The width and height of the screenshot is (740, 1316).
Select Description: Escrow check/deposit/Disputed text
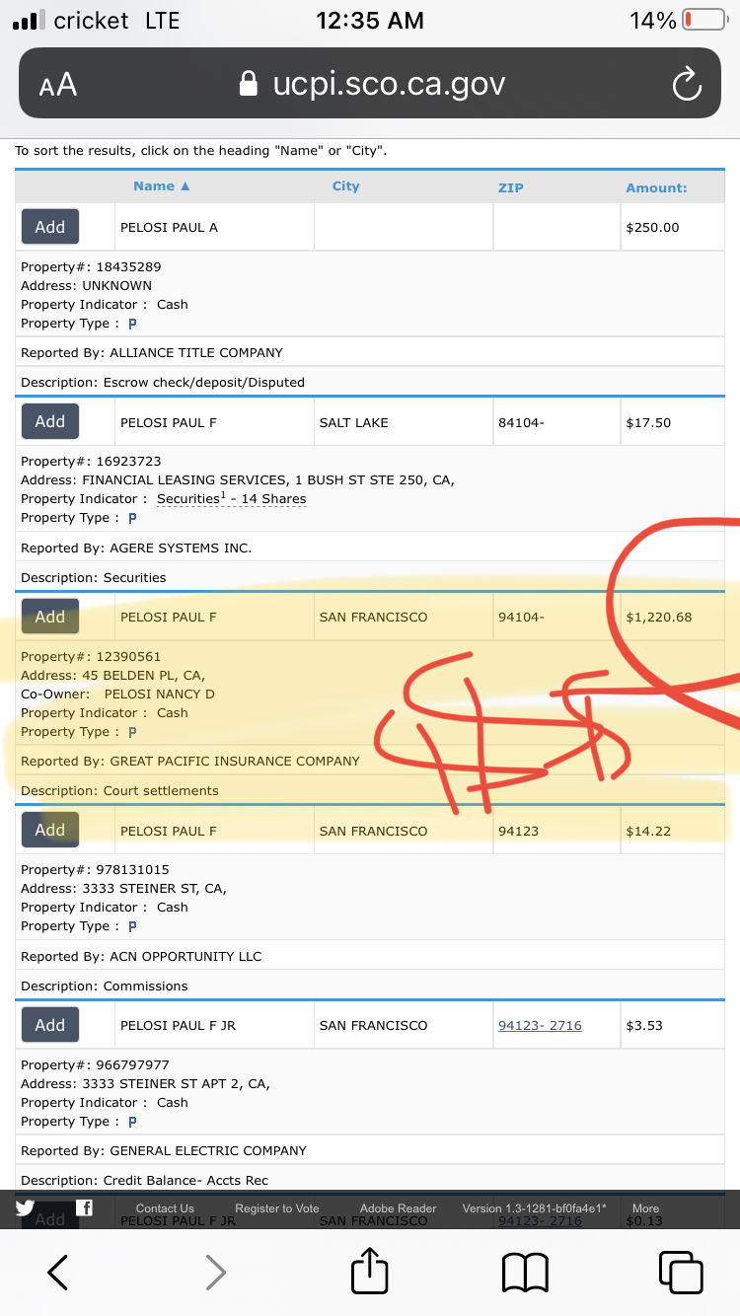(x=163, y=382)
